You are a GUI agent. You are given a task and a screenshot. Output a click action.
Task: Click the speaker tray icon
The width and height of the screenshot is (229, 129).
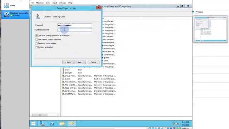[177, 124]
